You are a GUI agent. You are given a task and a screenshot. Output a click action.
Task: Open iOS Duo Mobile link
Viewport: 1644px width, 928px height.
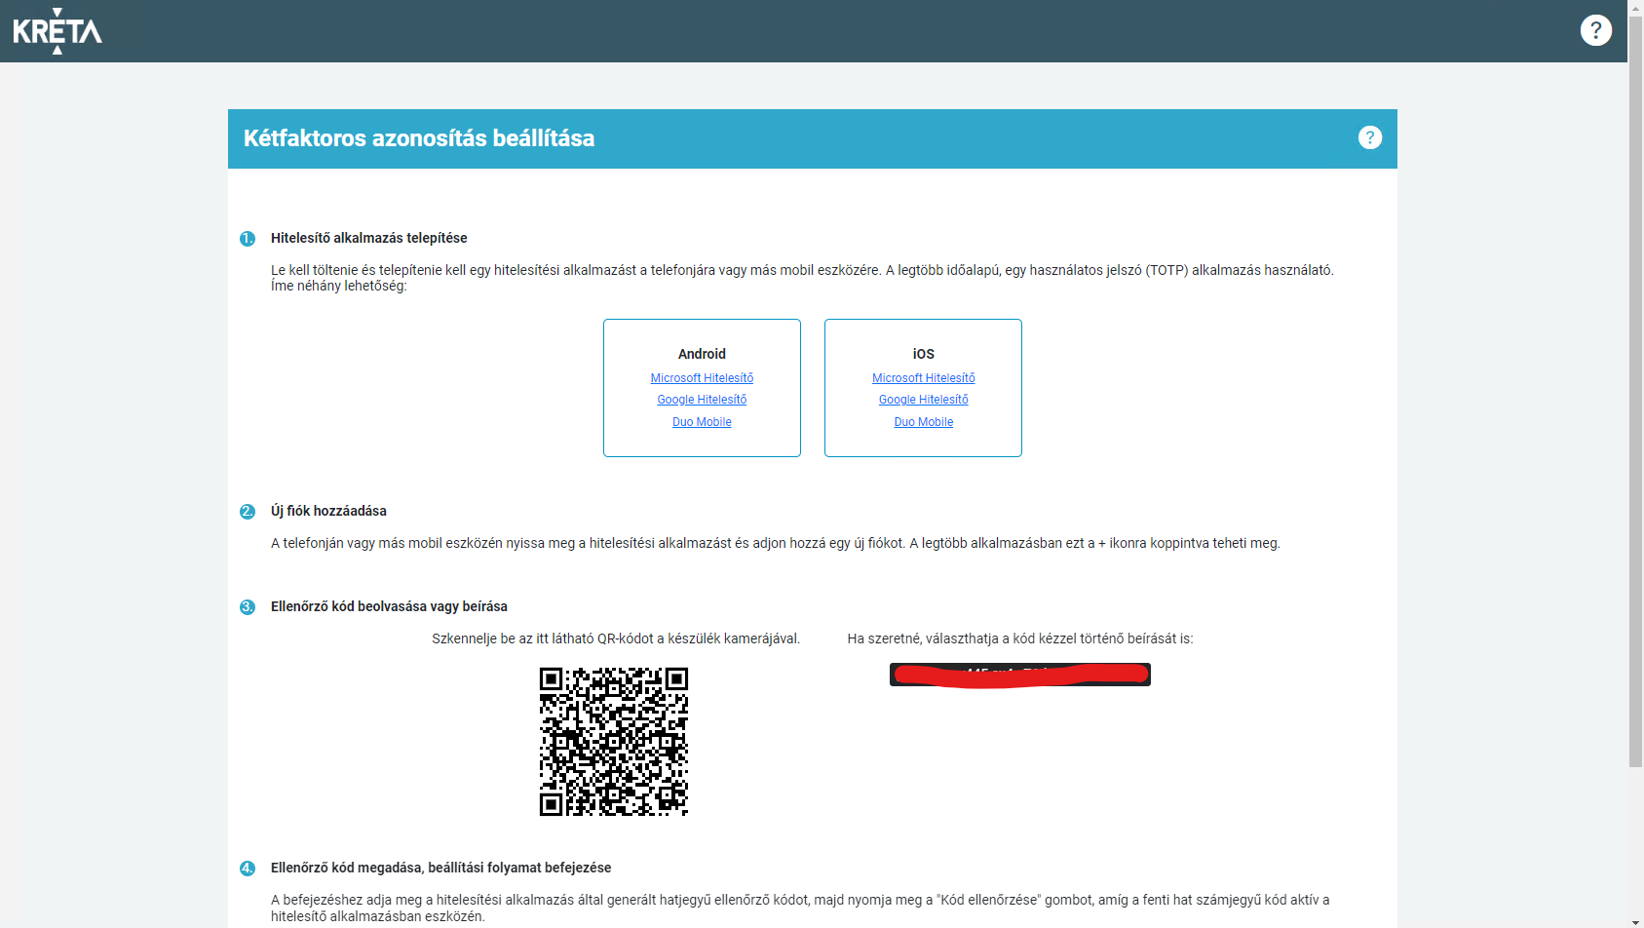tap(923, 422)
